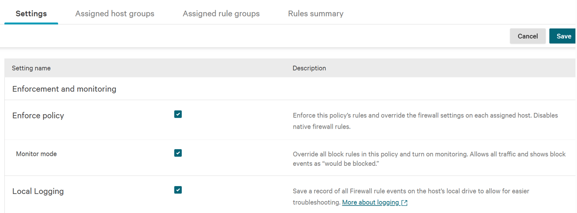Click the Enforce policy setting label
577x213 pixels.
(38, 116)
